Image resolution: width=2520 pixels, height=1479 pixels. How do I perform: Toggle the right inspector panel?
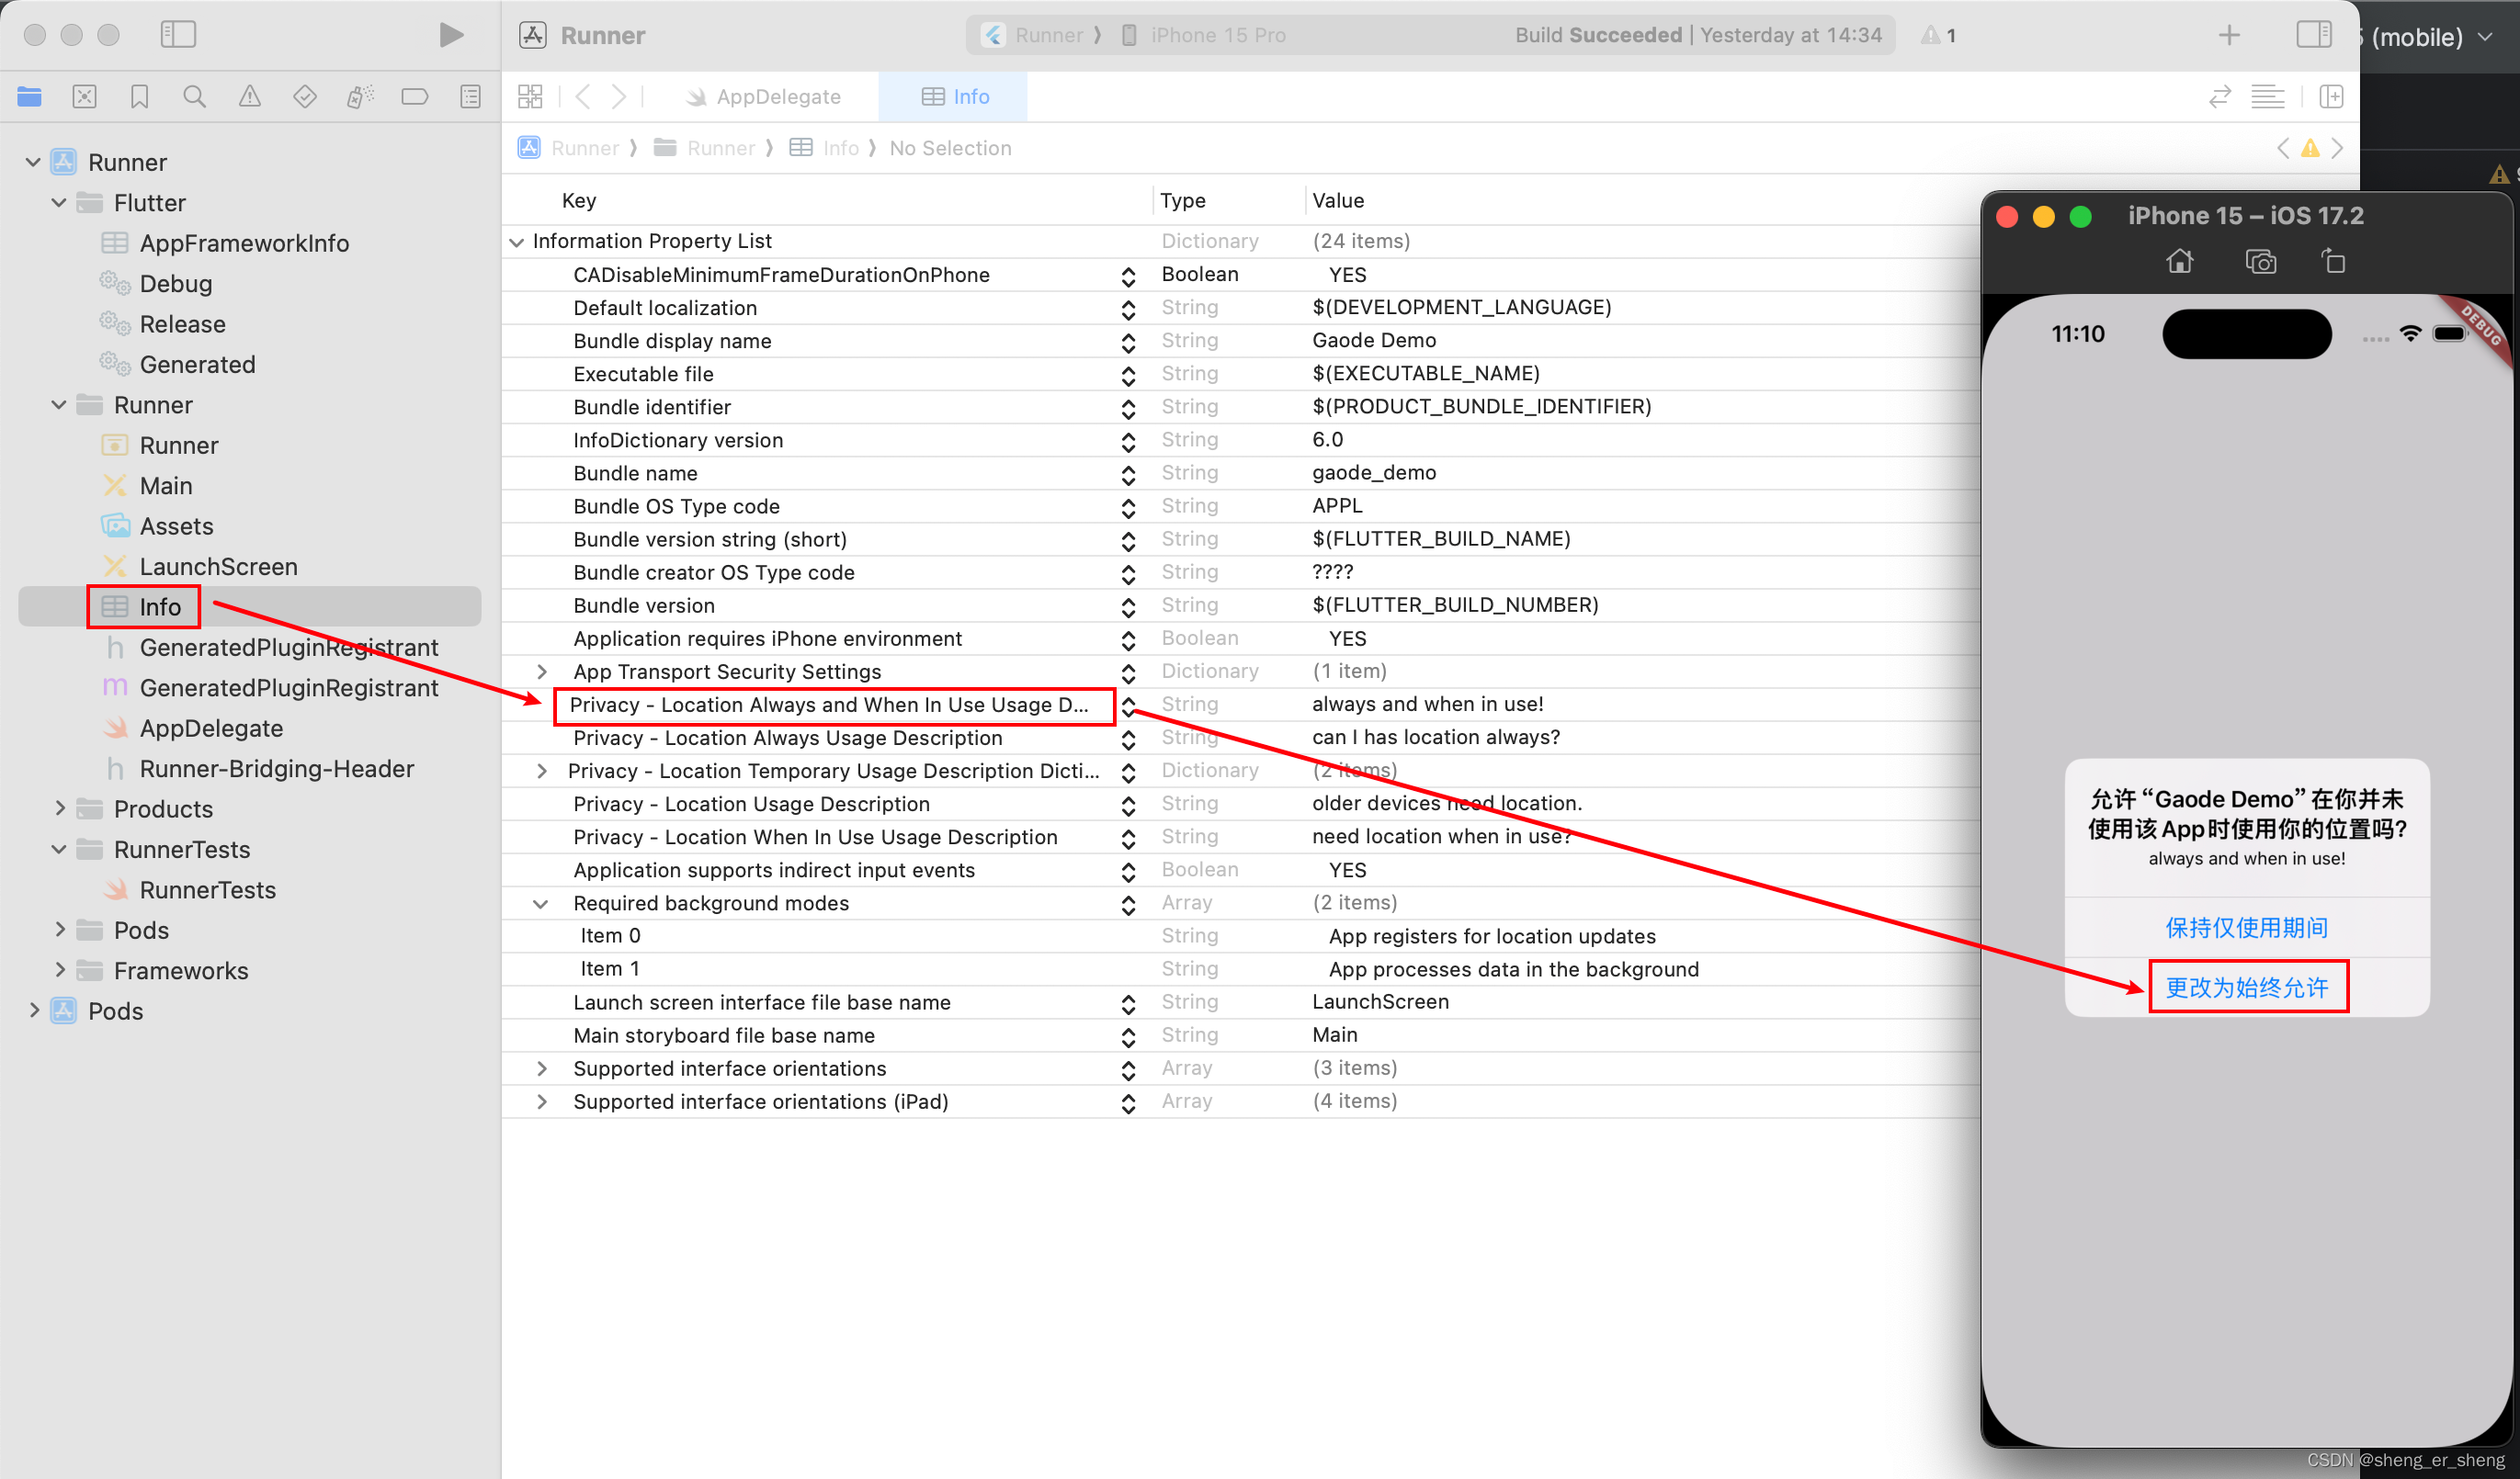[2313, 35]
